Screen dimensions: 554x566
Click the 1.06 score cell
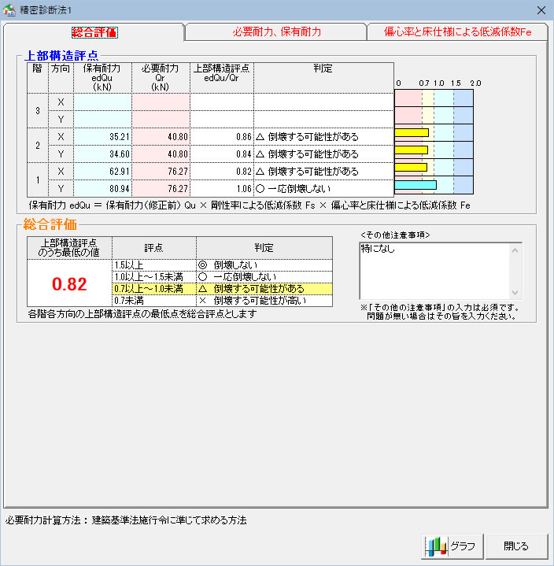pyautogui.click(x=222, y=188)
